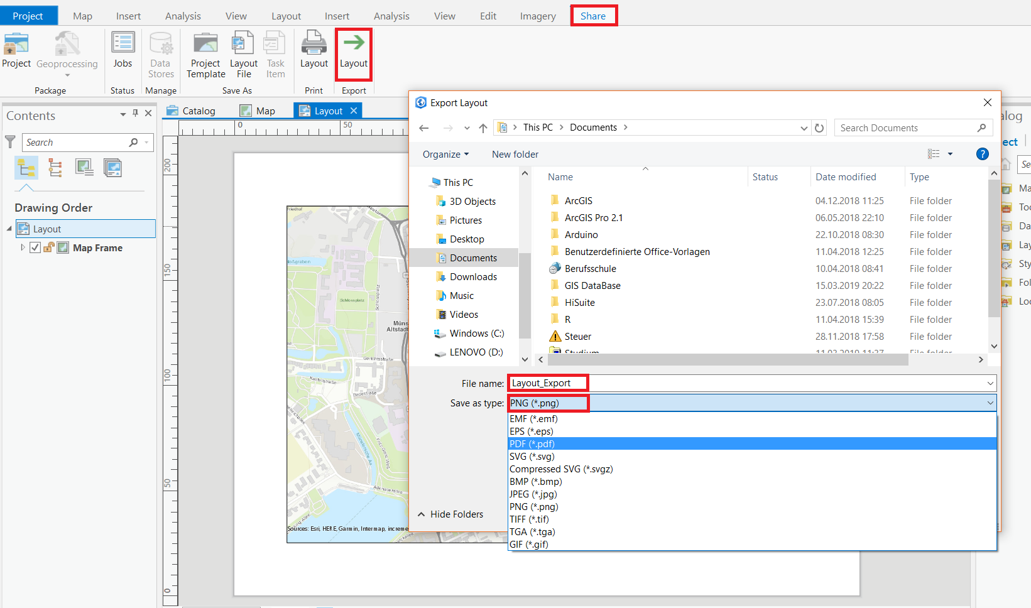The image size is (1031, 608).
Task: Open the Share ribbon tab
Action: 593,16
